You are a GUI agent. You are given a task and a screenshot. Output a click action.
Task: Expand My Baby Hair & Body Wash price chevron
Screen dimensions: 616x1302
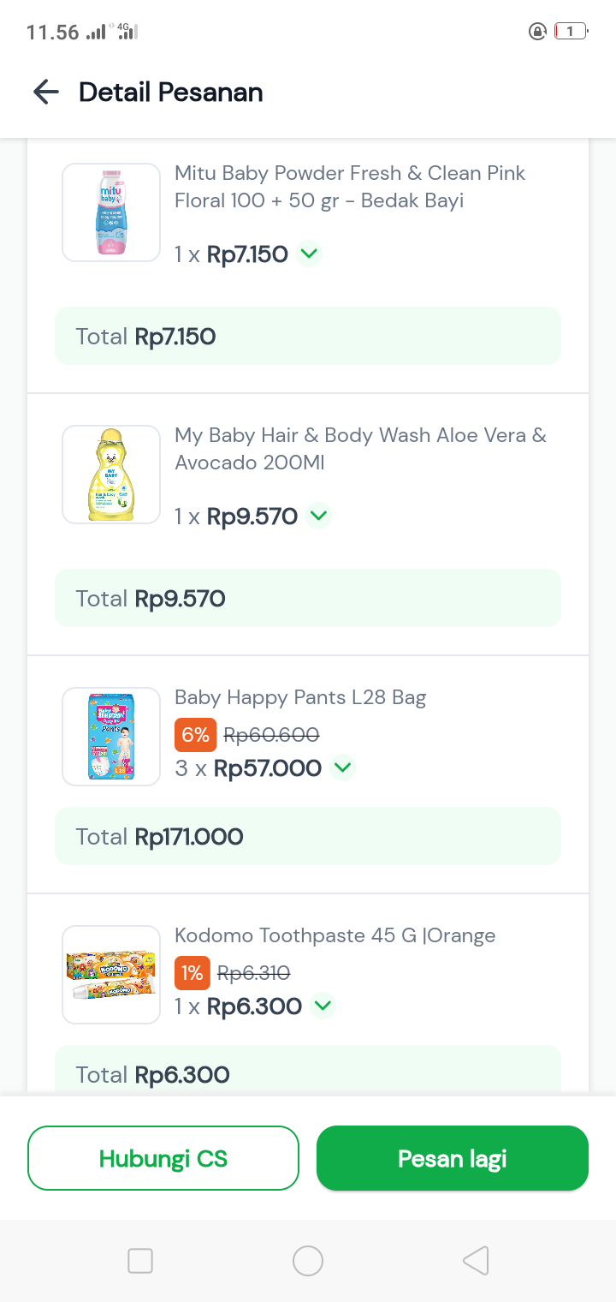(318, 516)
